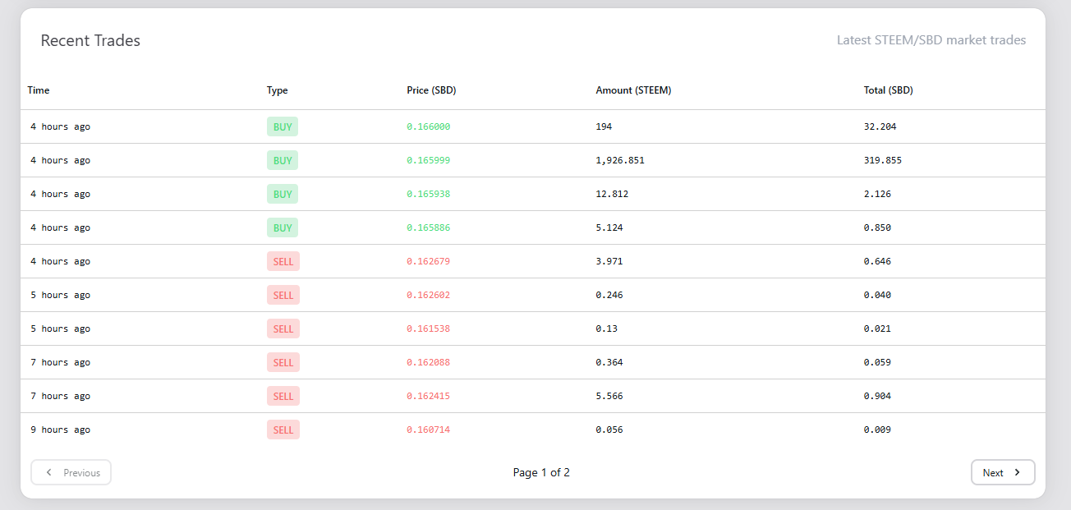Click the Recent Trades heading

(x=90, y=40)
